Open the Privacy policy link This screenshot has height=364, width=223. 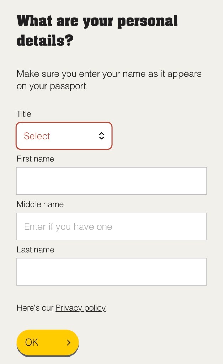coord(80,308)
